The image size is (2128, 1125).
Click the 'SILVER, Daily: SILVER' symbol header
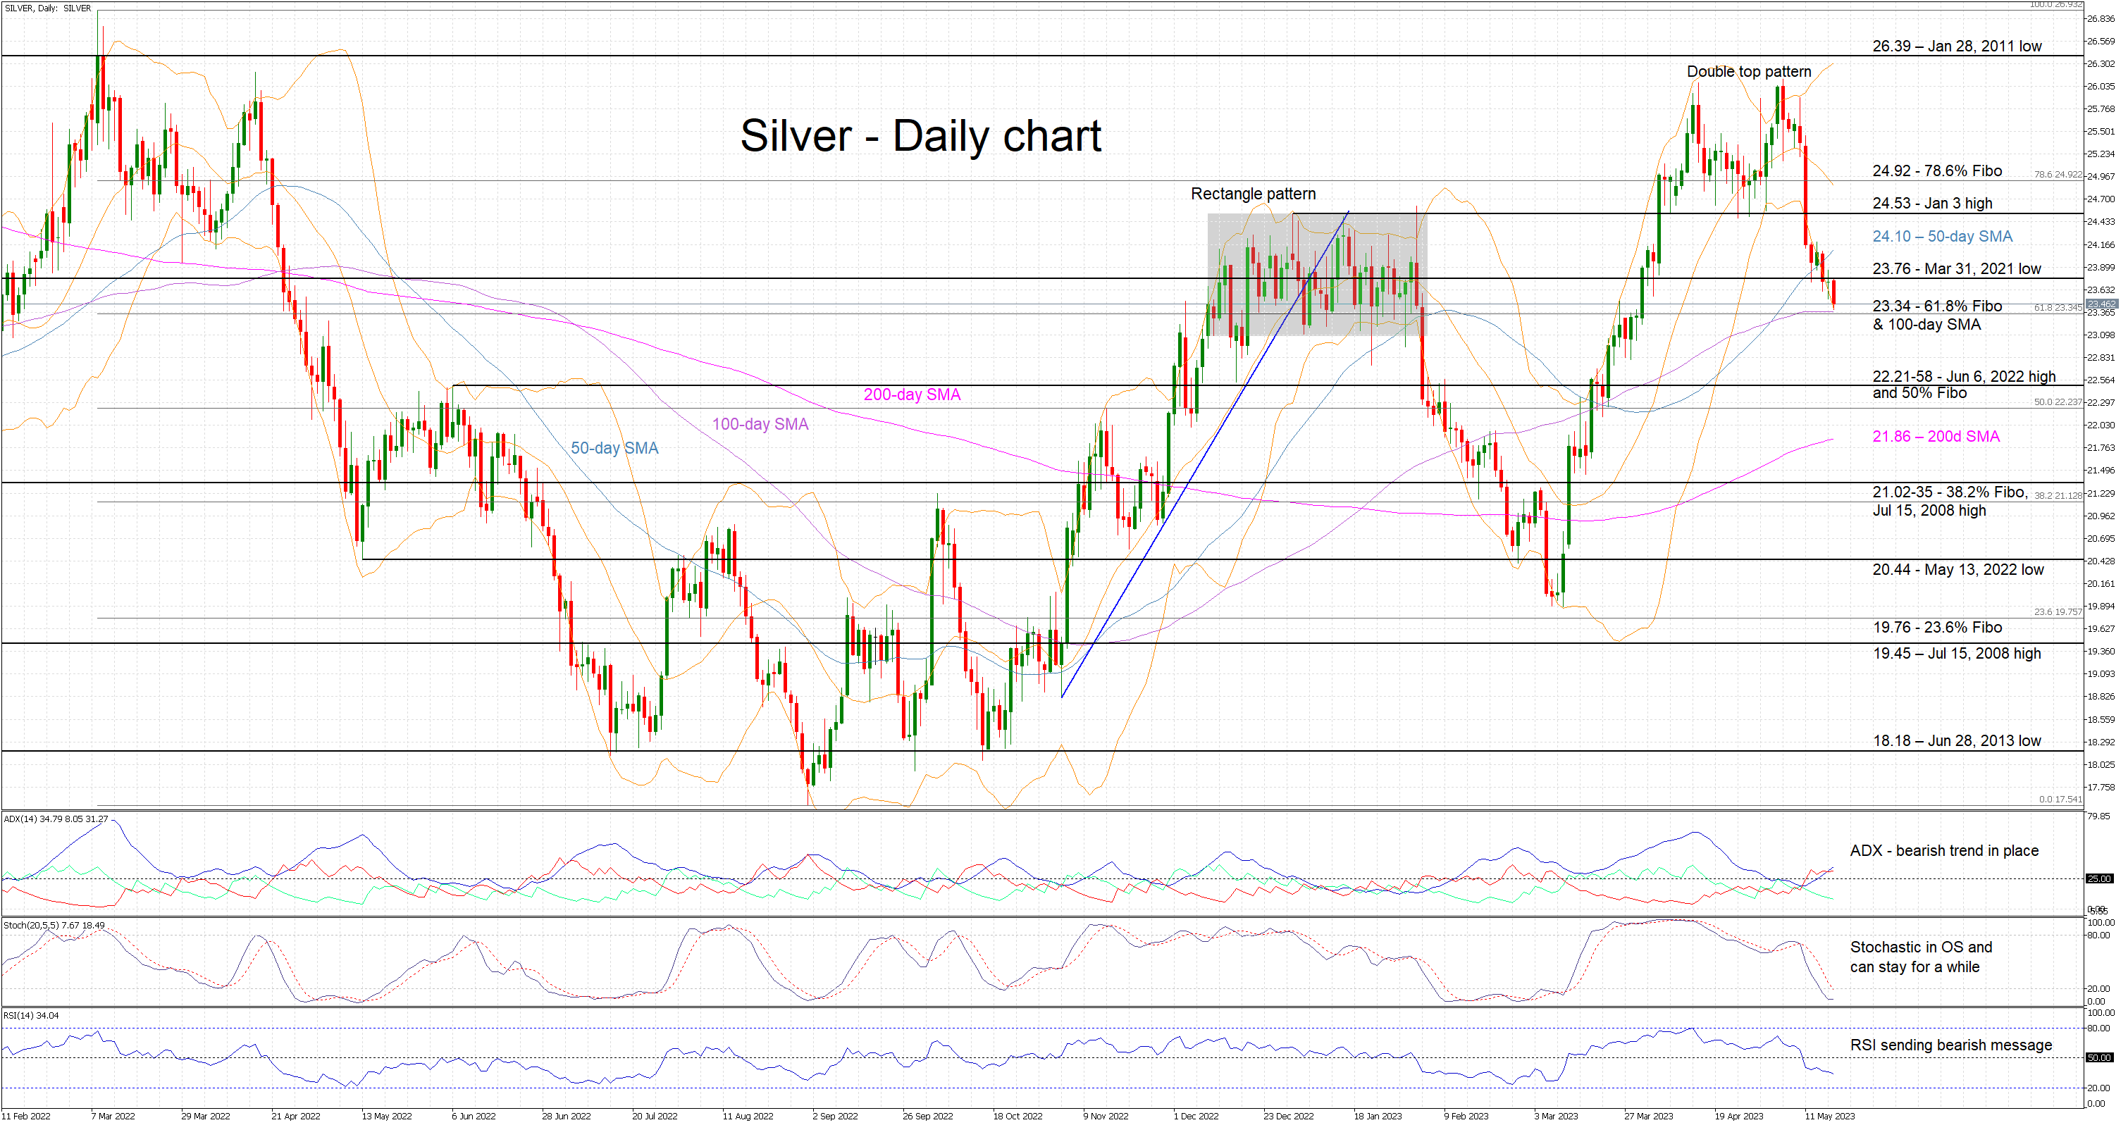(x=48, y=8)
